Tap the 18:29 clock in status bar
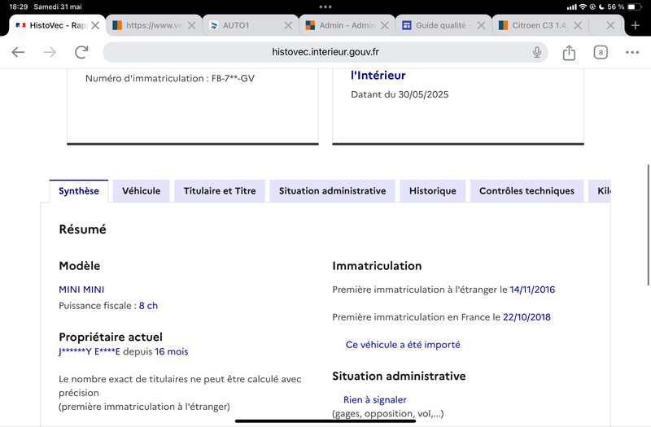 point(18,7)
